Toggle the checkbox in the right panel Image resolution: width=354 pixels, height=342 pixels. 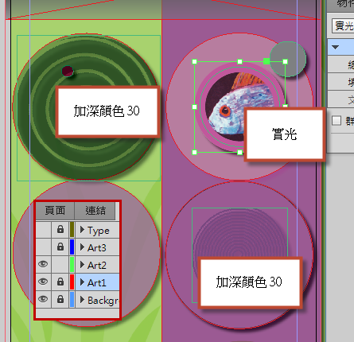[336, 121]
